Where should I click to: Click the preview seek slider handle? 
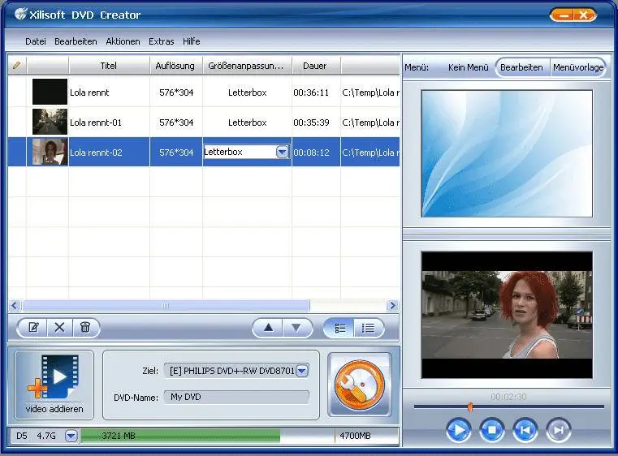[x=470, y=407]
